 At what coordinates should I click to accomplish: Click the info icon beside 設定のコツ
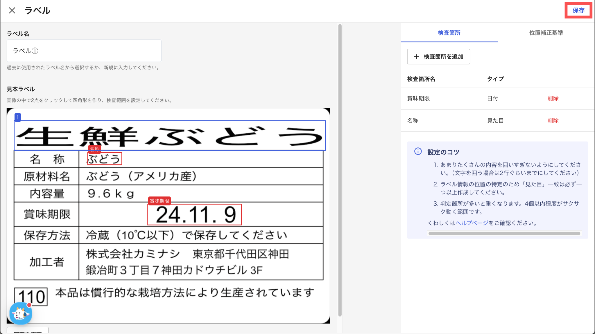pos(418,151)
